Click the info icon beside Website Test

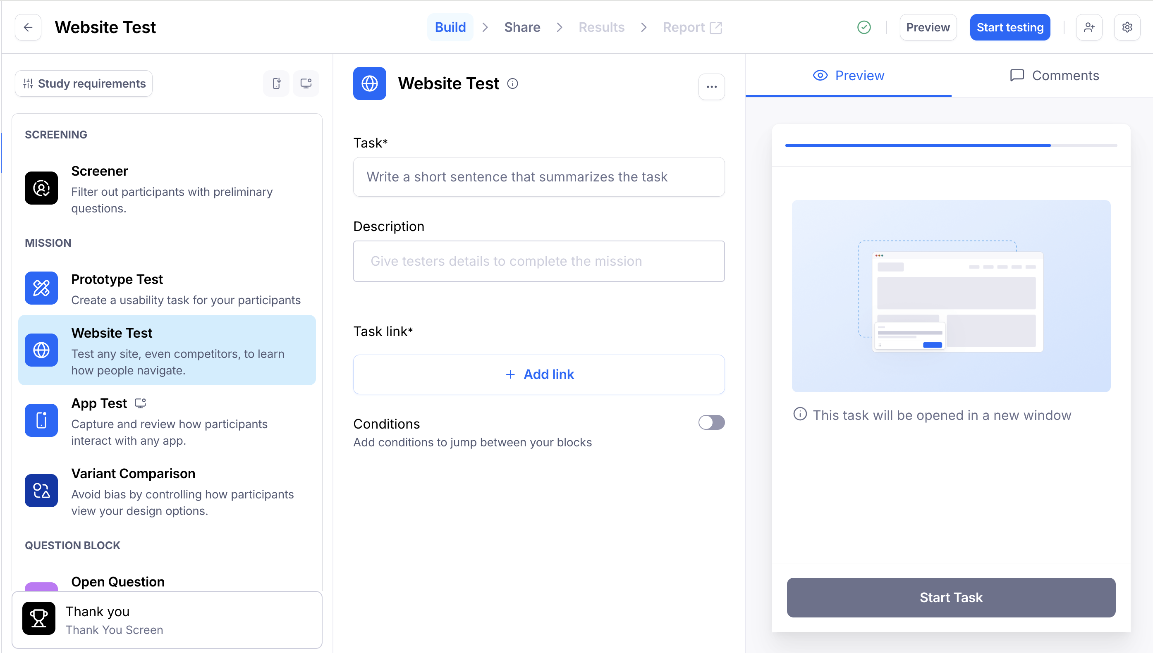point(512,84)
